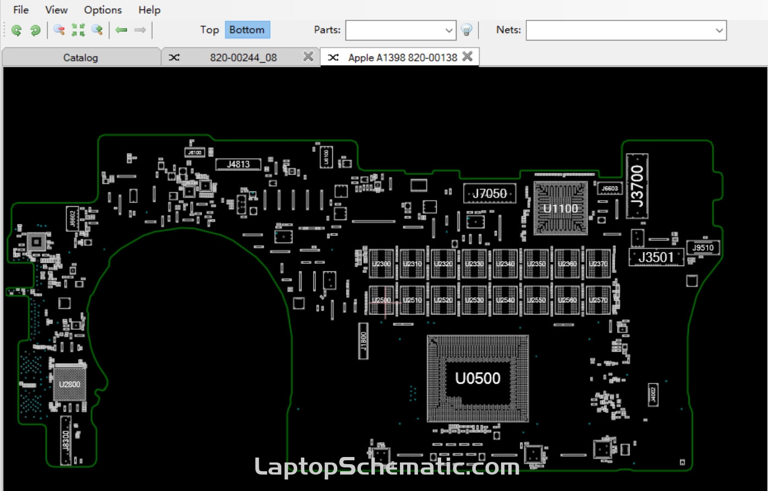Select memory chip U2500

point(382,300)
